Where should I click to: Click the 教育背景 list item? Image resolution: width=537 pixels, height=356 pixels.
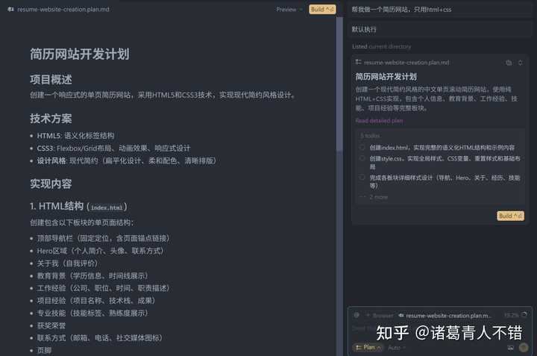coord(92,275)
